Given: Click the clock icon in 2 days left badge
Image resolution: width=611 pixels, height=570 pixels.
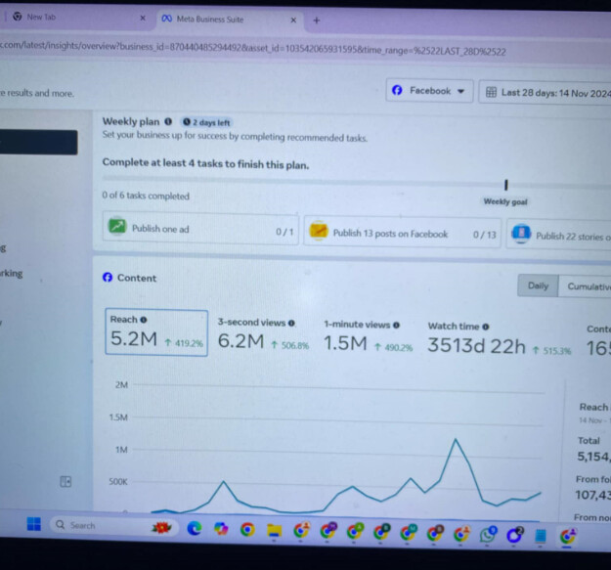Looking at the screenshot, I should coord(187,122).
